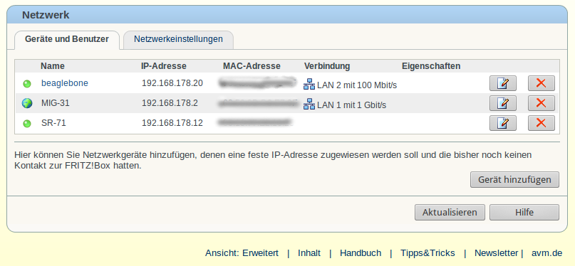
Task: Open the beaglebone device link
Action: (65, 83)
